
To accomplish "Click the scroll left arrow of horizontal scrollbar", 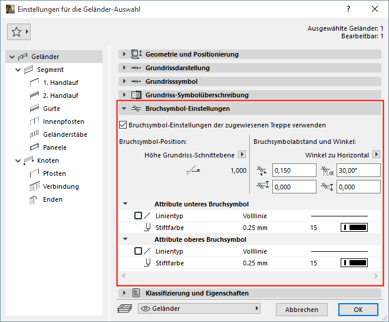I will [x=124, y=275].
